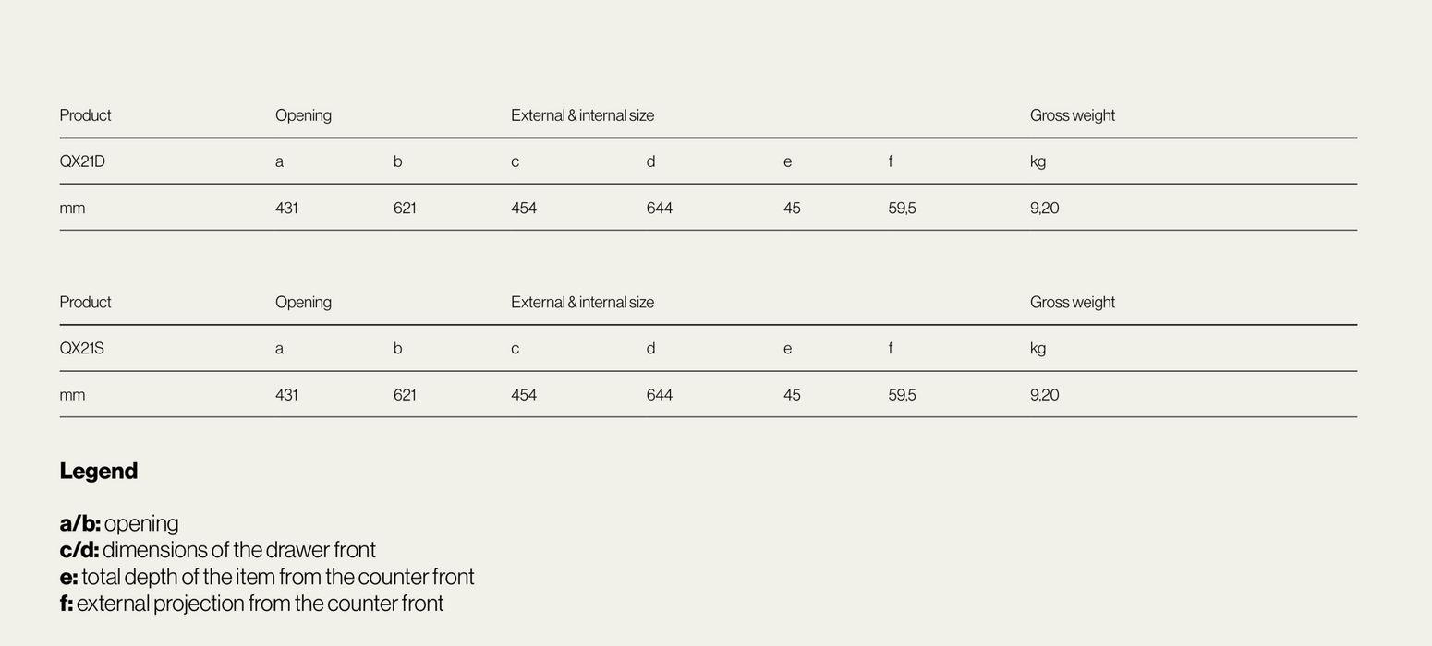Image resolution: width=1432 pixels, height=646 pixels.
Task: Click the Legend heading
Action: click(99, 471)
